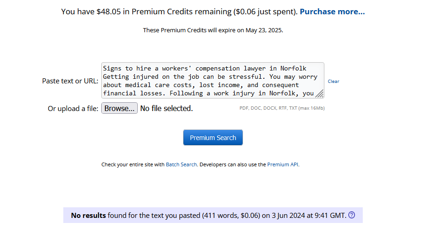
Task: Click the "Or upload a file:" label
Action: (73, 109)
